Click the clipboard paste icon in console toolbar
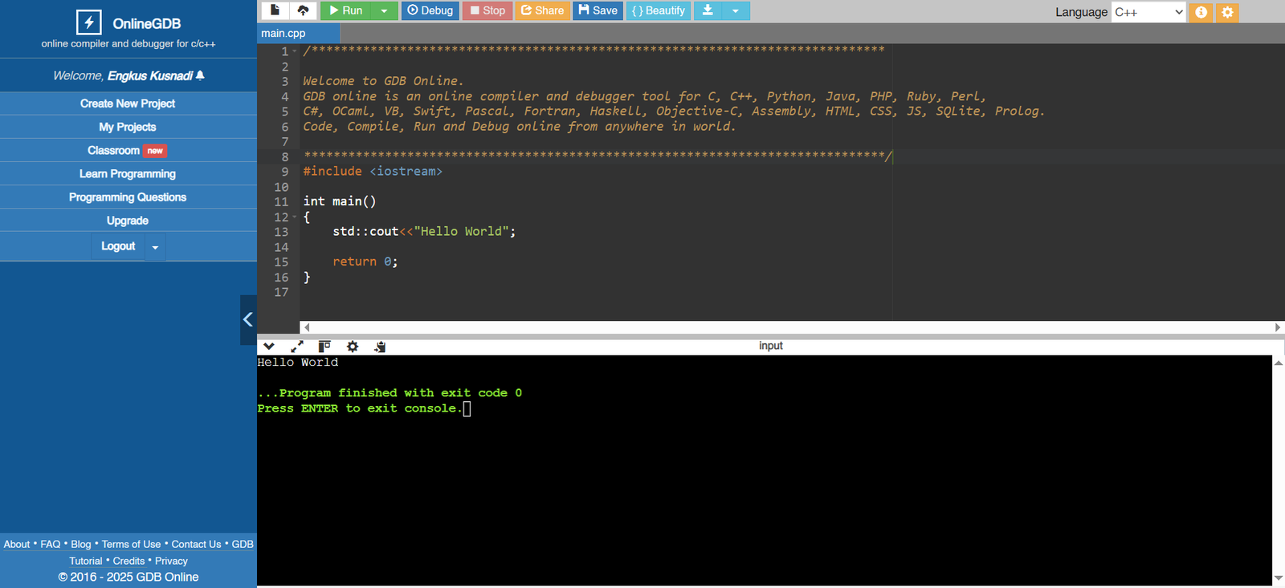Viewport: 1285px width, 588px height. [x=380, y=347]
